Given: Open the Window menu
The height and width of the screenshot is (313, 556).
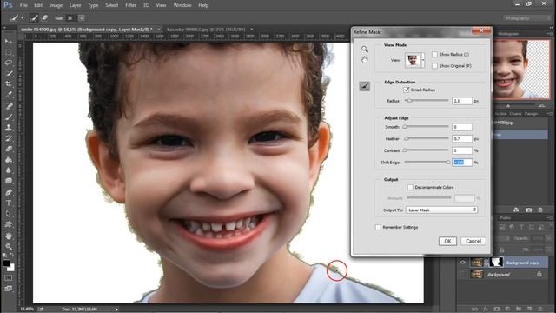Looking at the screenshot, I should coord(182,5).
